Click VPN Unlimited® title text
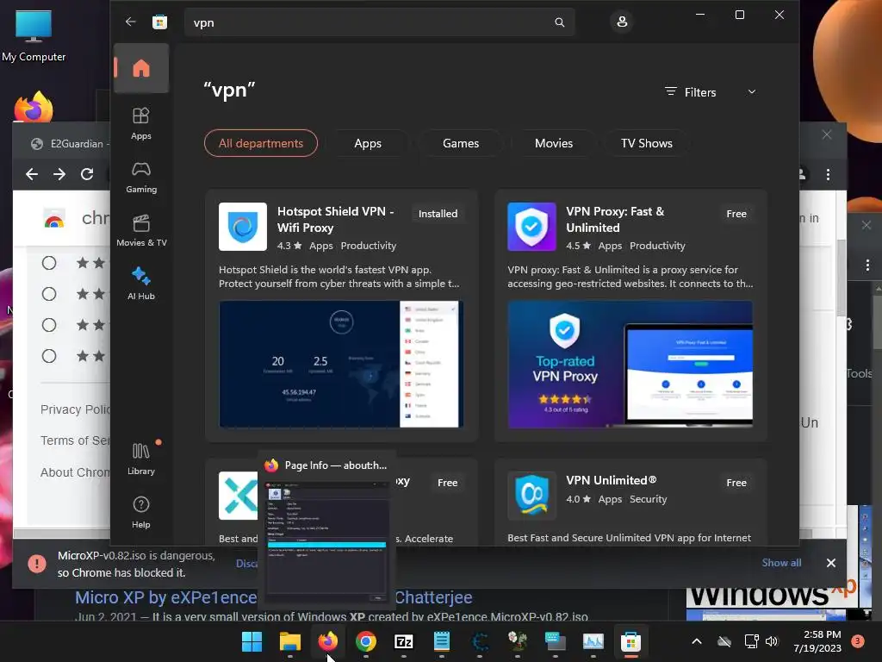The image size is (882, 662). coord(611,480)
